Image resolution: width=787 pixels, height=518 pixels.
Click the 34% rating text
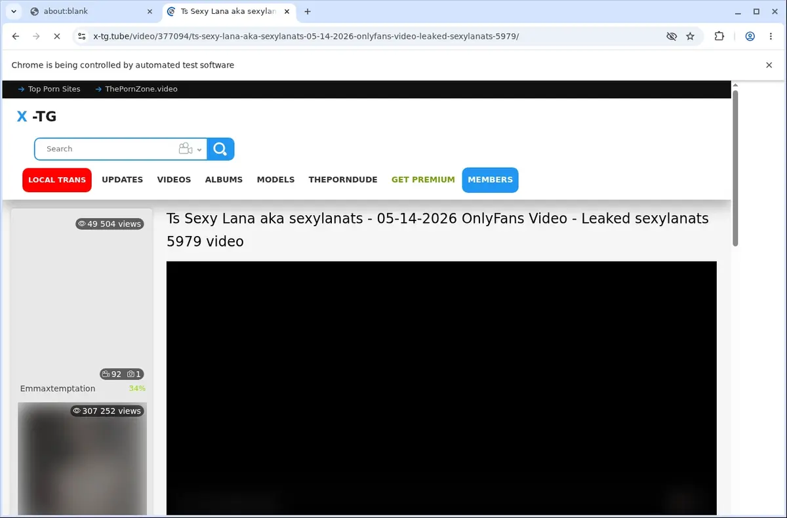[137, 389]
